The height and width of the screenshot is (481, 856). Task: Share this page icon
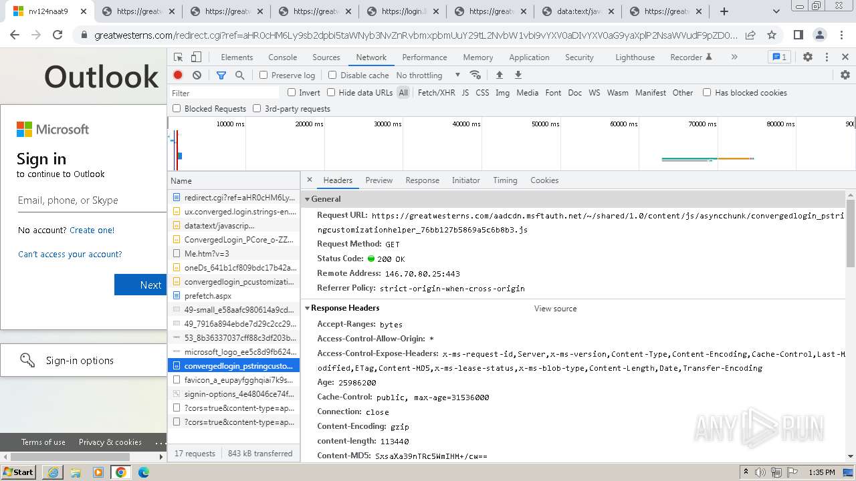750,35
